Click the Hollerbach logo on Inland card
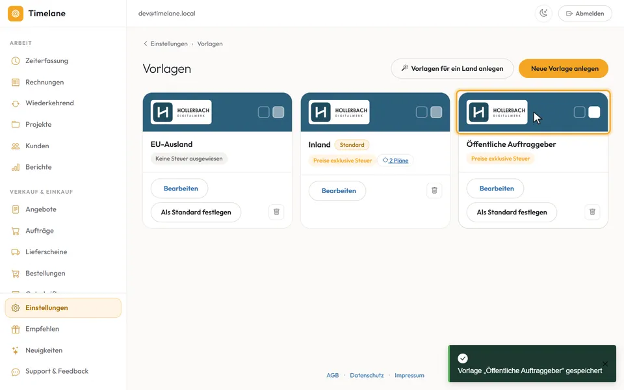The height and width of the screenshot is (390, 624). [339, 112]
